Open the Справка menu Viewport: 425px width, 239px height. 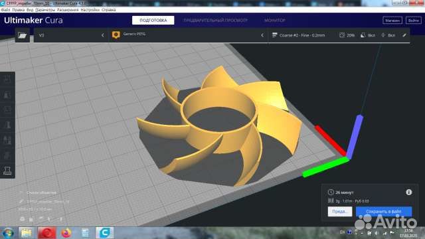pyautogui.click(x=109, y=9)
